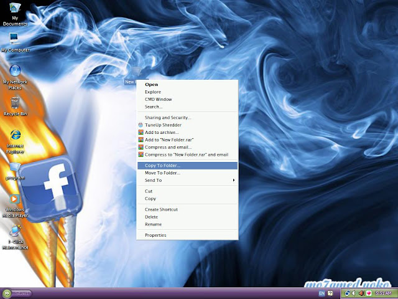Expand the Send To submenu arrow

coord(234,180)
